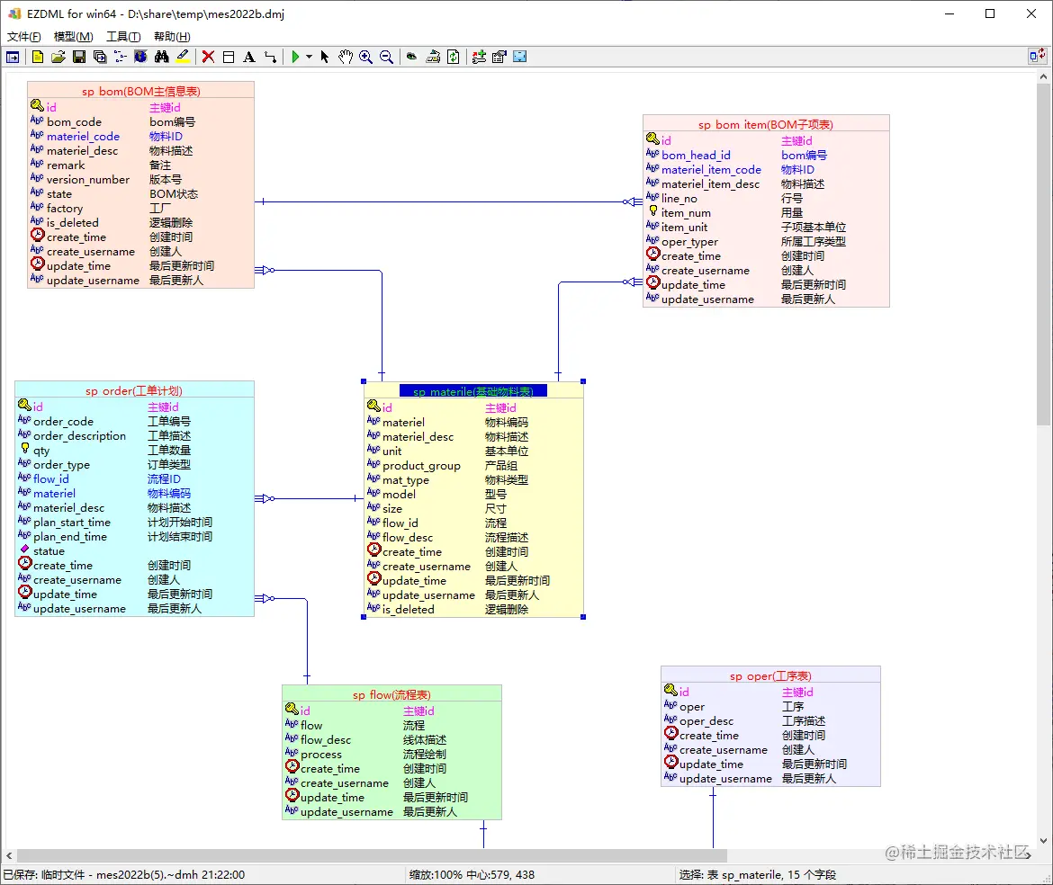Click the horizontal scrollbar thumb
1053x885 pixels.
click(372, 855)
